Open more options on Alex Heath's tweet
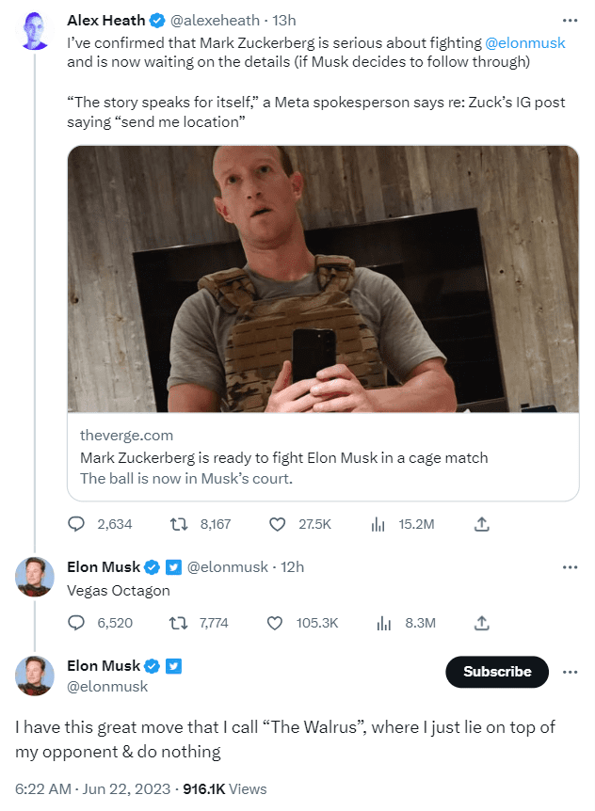 570,20
